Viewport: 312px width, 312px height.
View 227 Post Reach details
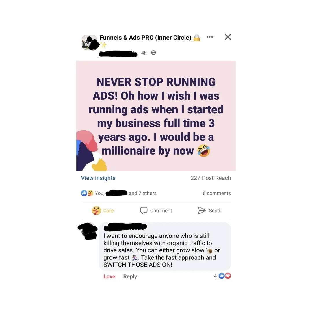click(x=211, y=178)
